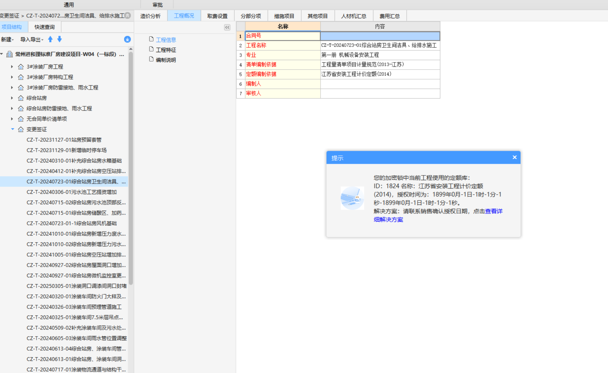Expand the 3#涂装厂房工程 node

pos(12,67)
